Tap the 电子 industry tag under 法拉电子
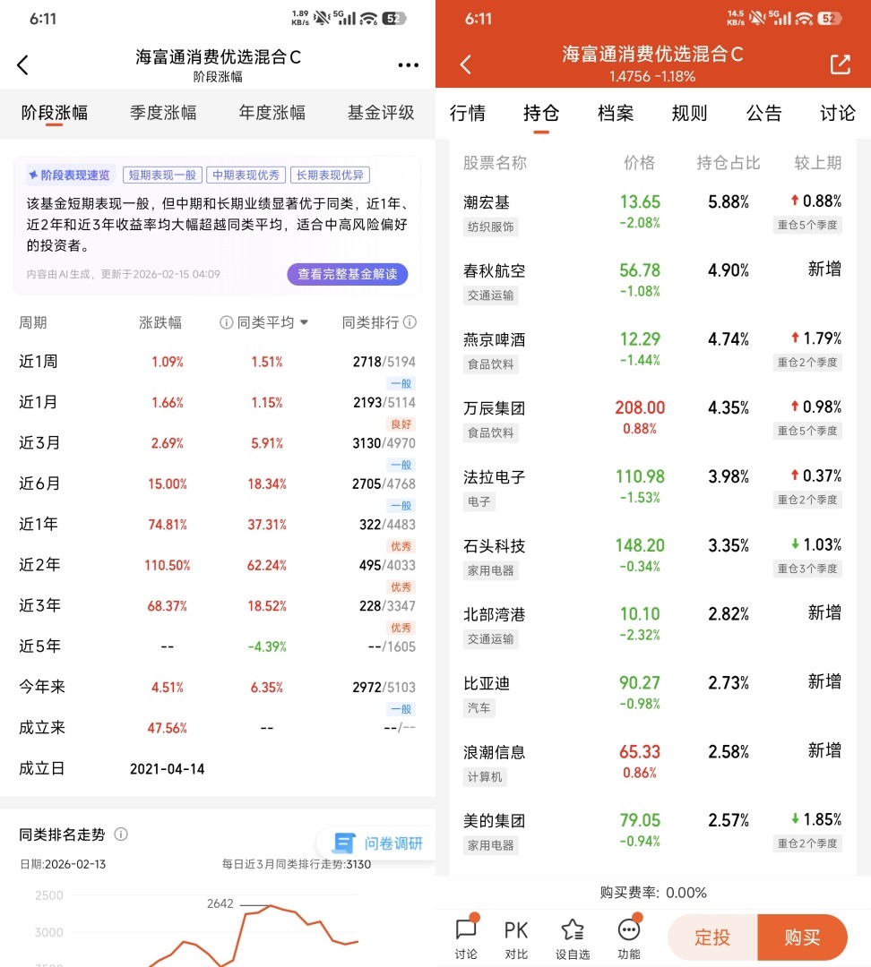 click(479, 502)
